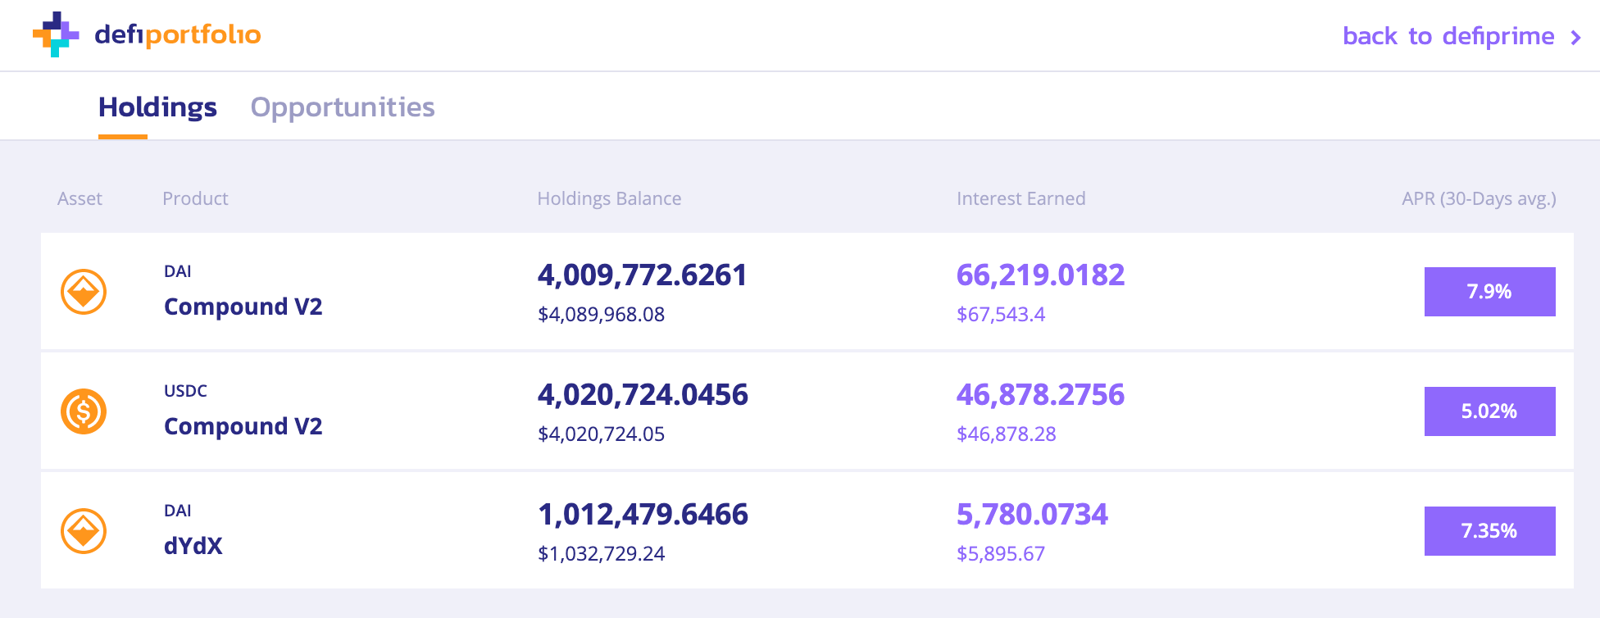Click holdings balance 4,020,724.0456

pyautogui.click(x=643, y=395)
